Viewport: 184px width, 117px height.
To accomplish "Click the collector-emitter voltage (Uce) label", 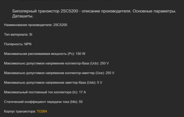I will [54, 73].
